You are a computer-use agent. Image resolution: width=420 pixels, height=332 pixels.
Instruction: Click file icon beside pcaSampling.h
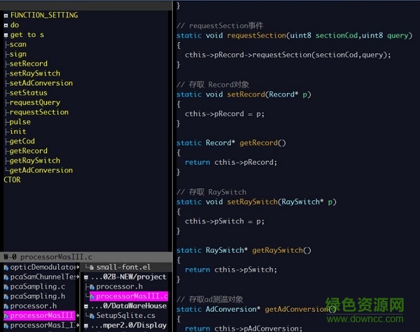coord(6,297)
